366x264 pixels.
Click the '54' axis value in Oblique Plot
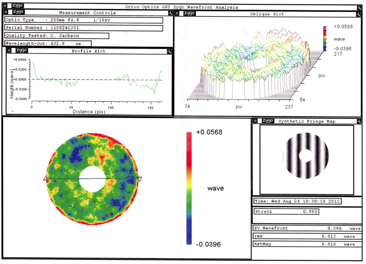click(302, 100)
